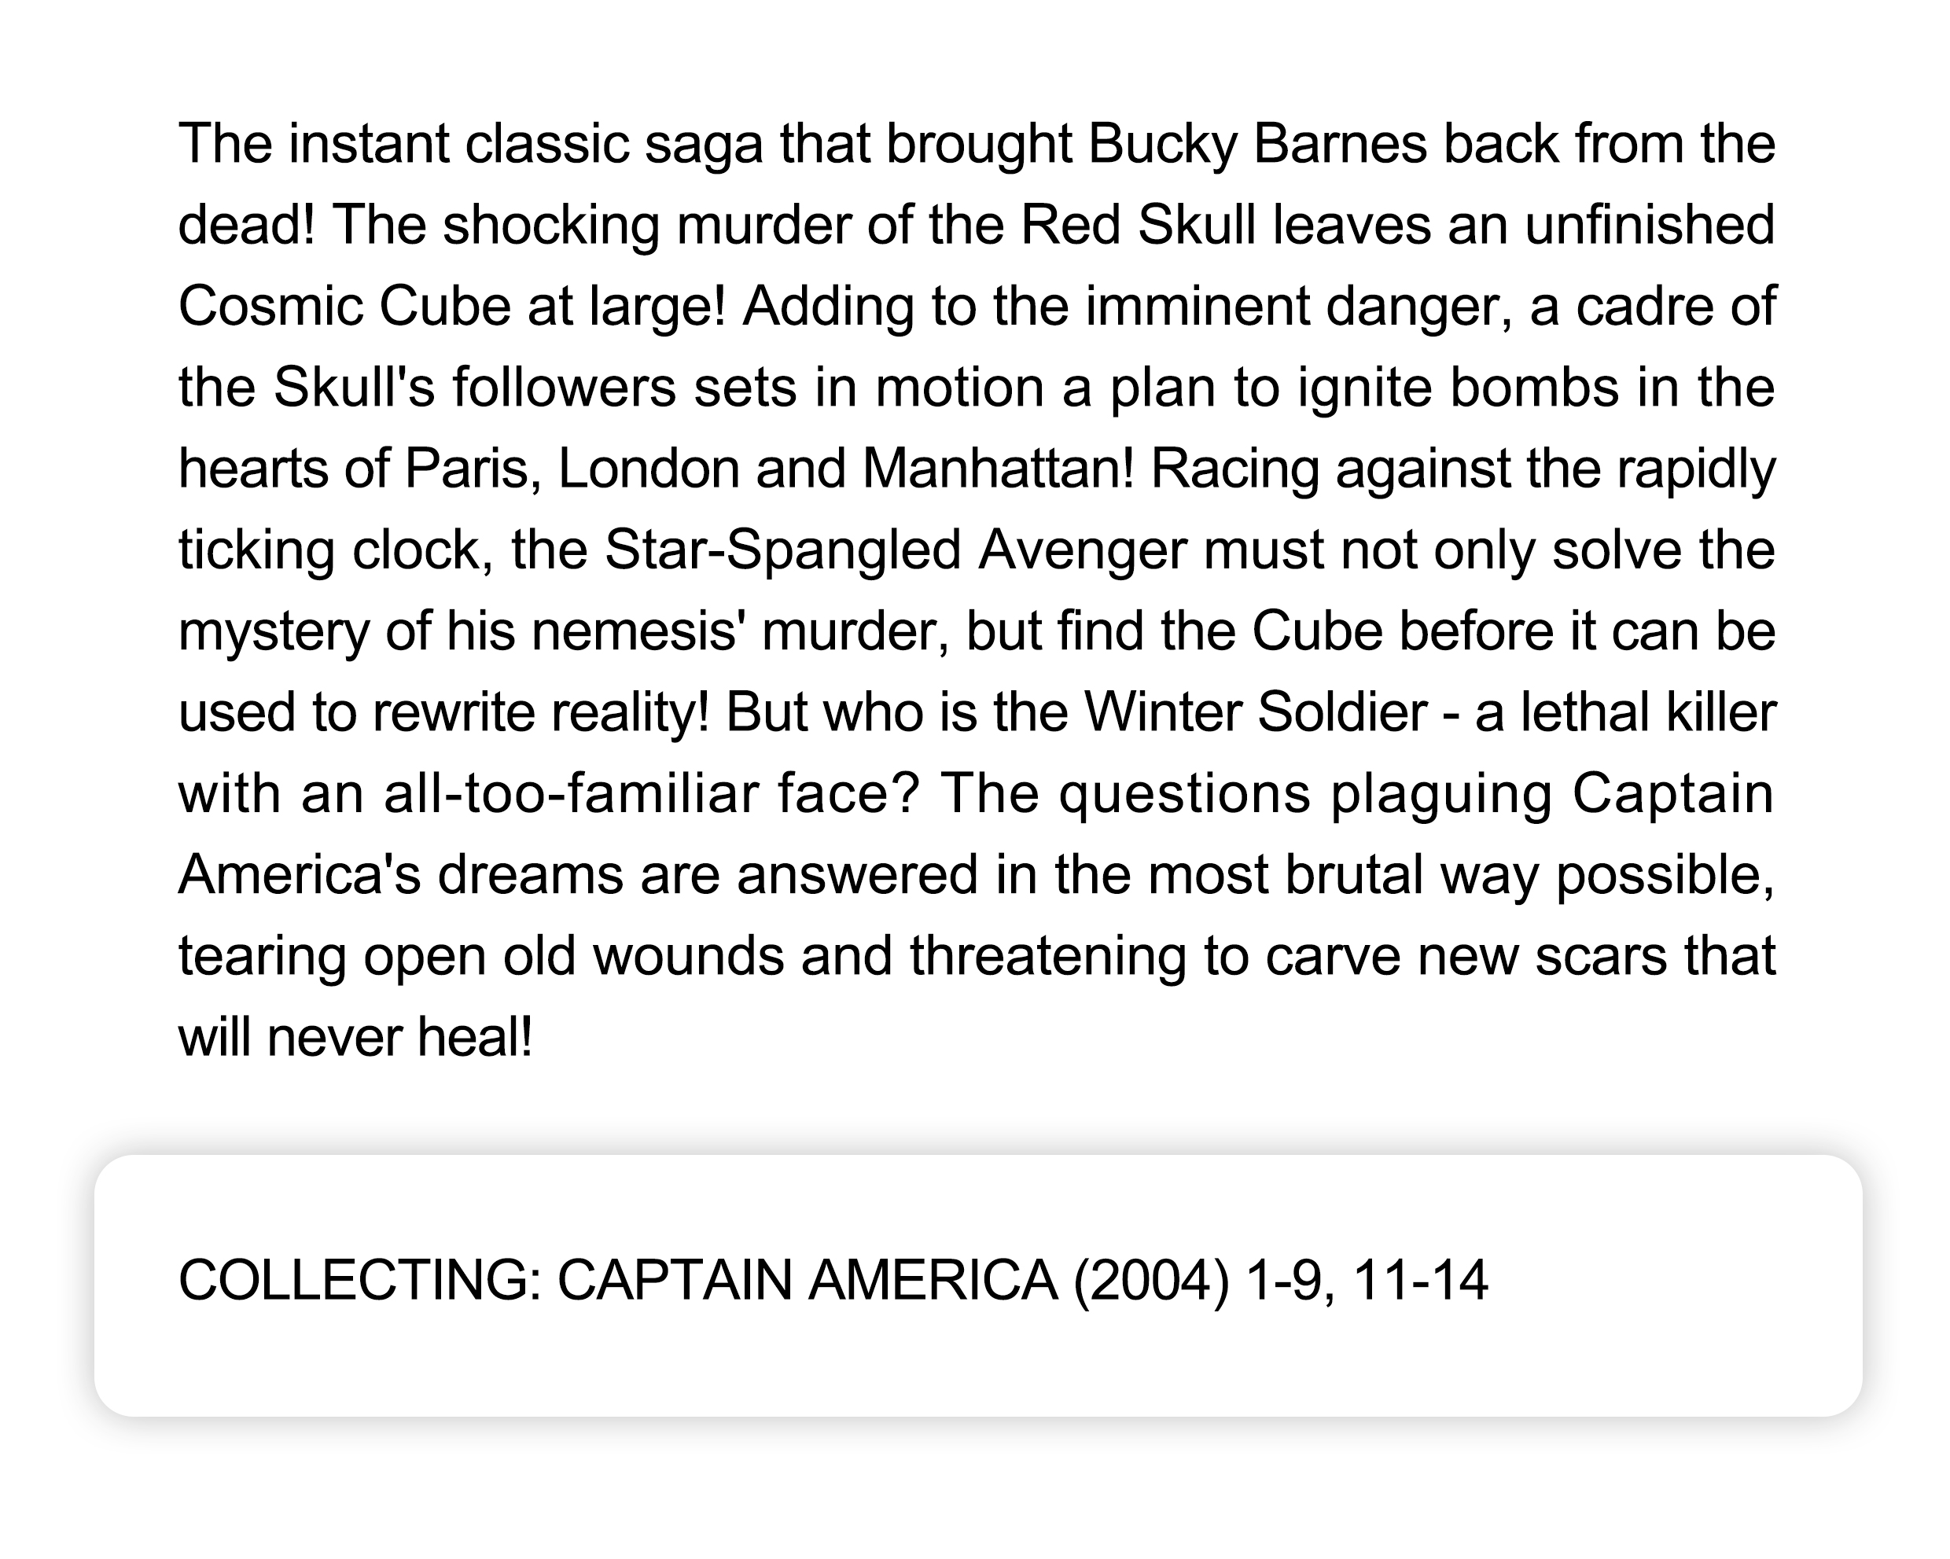Viewport: 1950px width, 1559px height.
Task: Click the word "Paris" in the paragraph
Action: click(x=470, y=469)
